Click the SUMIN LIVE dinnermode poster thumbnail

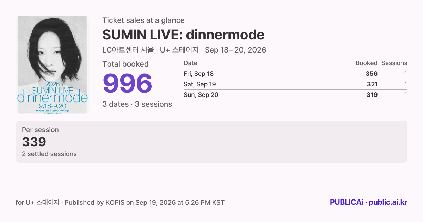point(53,64)
